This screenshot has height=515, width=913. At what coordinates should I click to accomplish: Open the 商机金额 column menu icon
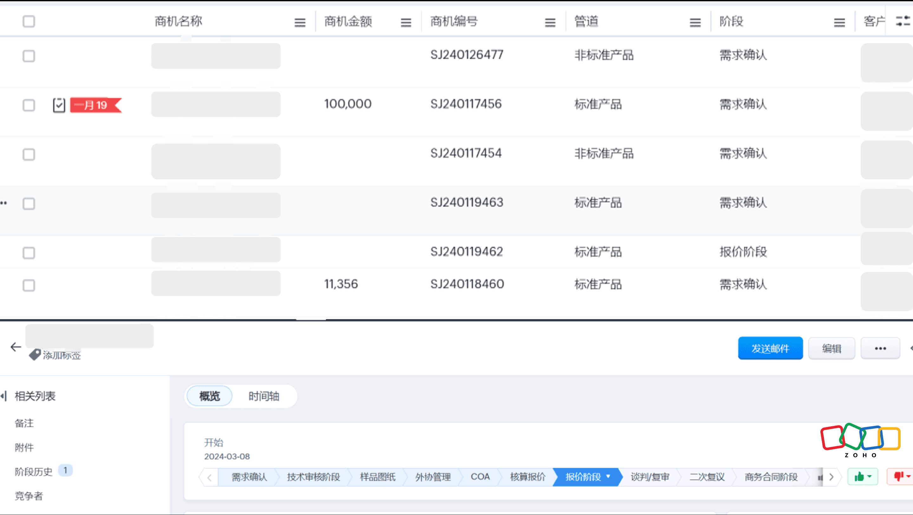click(406, 23)
